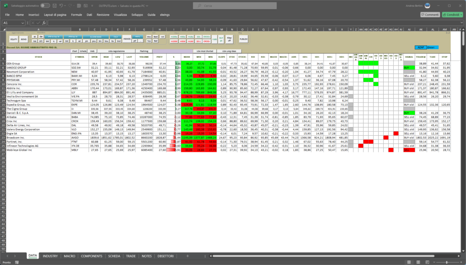Click the Lista negoziazione button
466x265 pixels.
point(116,51)
